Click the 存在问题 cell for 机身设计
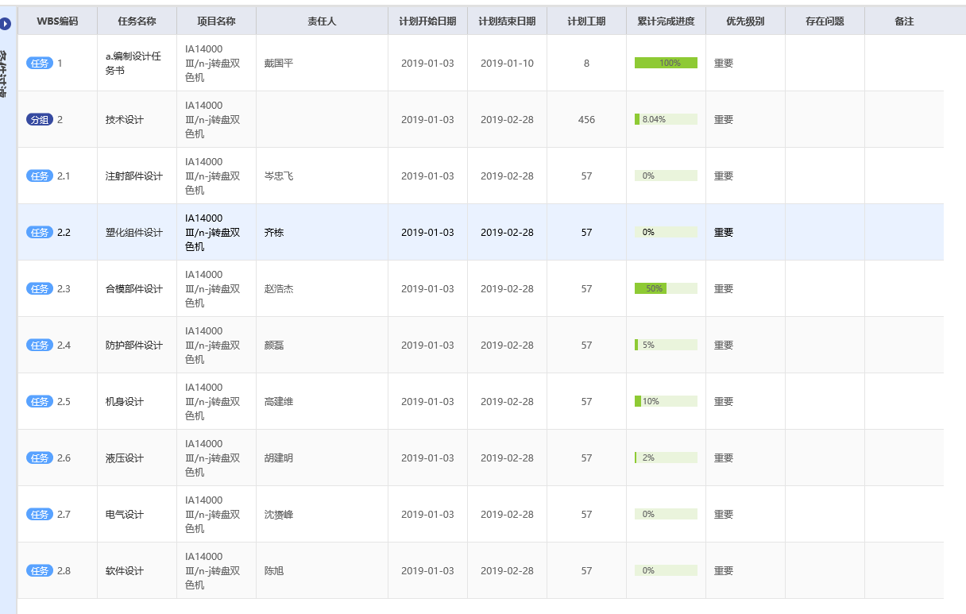The image size is (966, 614). pos(825,401)
